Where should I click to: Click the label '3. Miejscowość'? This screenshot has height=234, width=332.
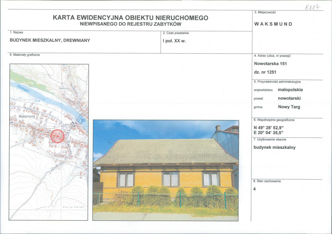[265, 12]
